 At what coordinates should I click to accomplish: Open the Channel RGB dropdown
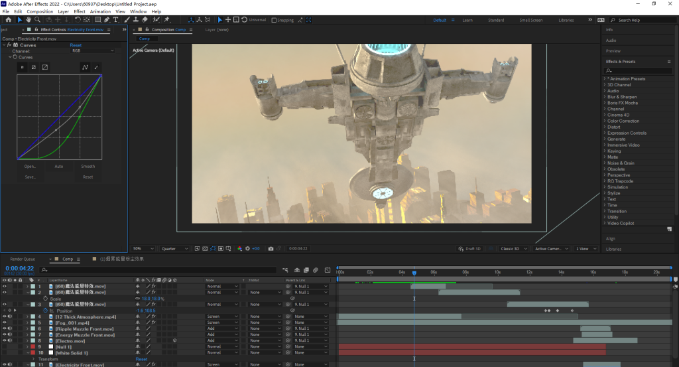(x=93, y=50)
